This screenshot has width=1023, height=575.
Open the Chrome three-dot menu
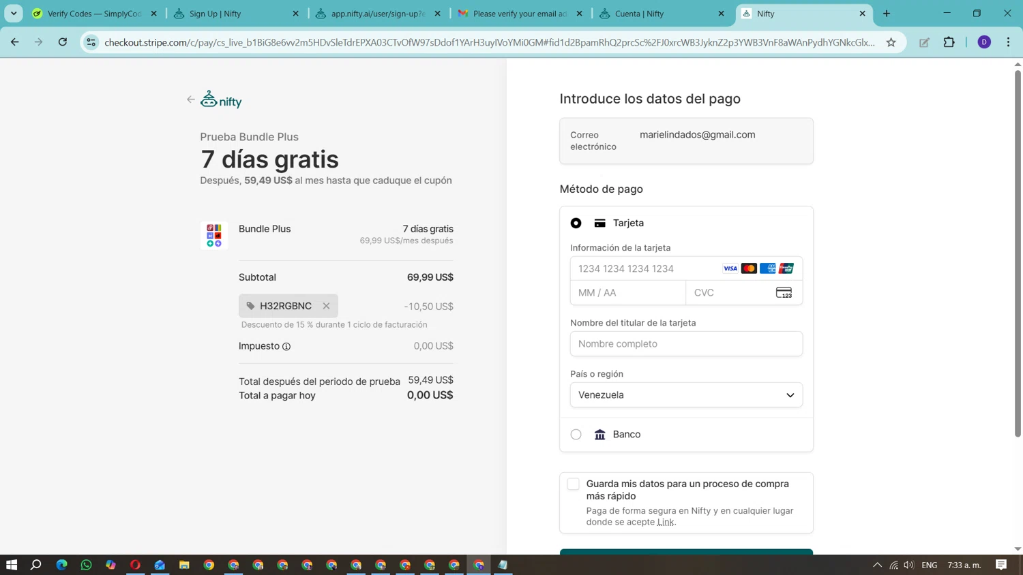1009,42
